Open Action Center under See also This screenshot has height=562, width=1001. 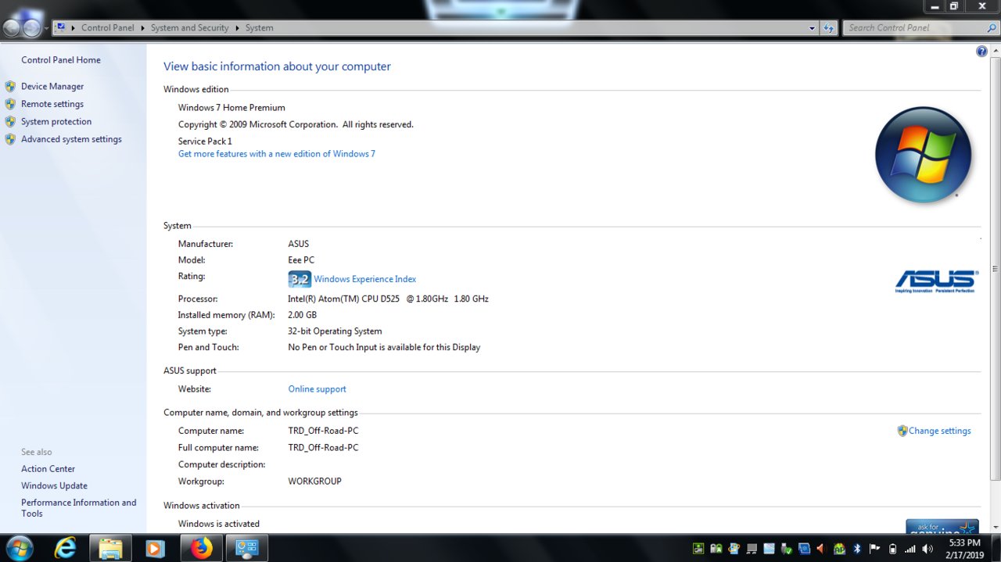[48, 469]
